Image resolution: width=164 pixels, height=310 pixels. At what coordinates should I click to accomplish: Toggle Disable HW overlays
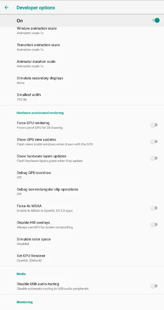[x=154, y=225]
